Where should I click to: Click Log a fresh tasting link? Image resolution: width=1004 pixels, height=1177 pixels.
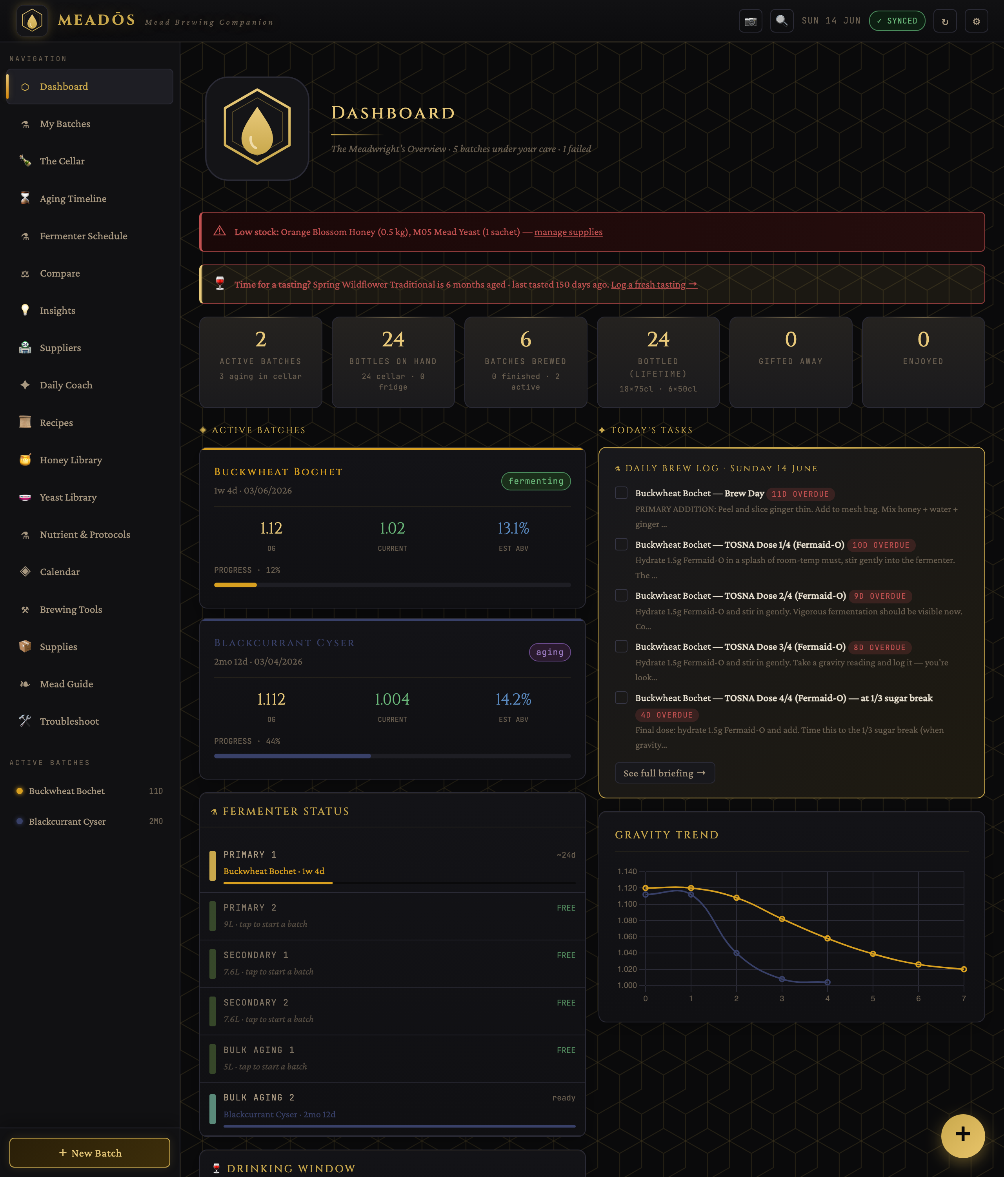[654, 284]
